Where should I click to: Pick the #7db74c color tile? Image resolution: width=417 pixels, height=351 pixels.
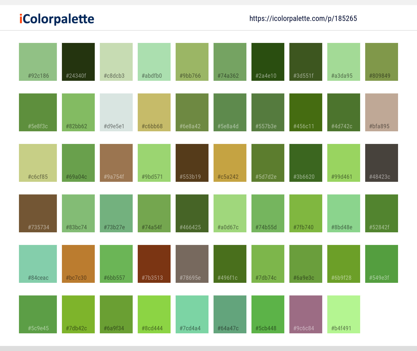point(268,264)
